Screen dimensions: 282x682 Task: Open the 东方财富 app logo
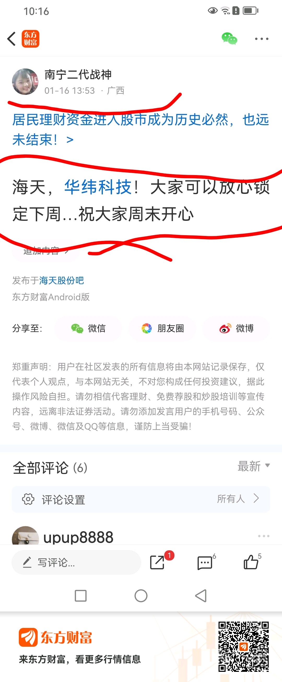31,39
